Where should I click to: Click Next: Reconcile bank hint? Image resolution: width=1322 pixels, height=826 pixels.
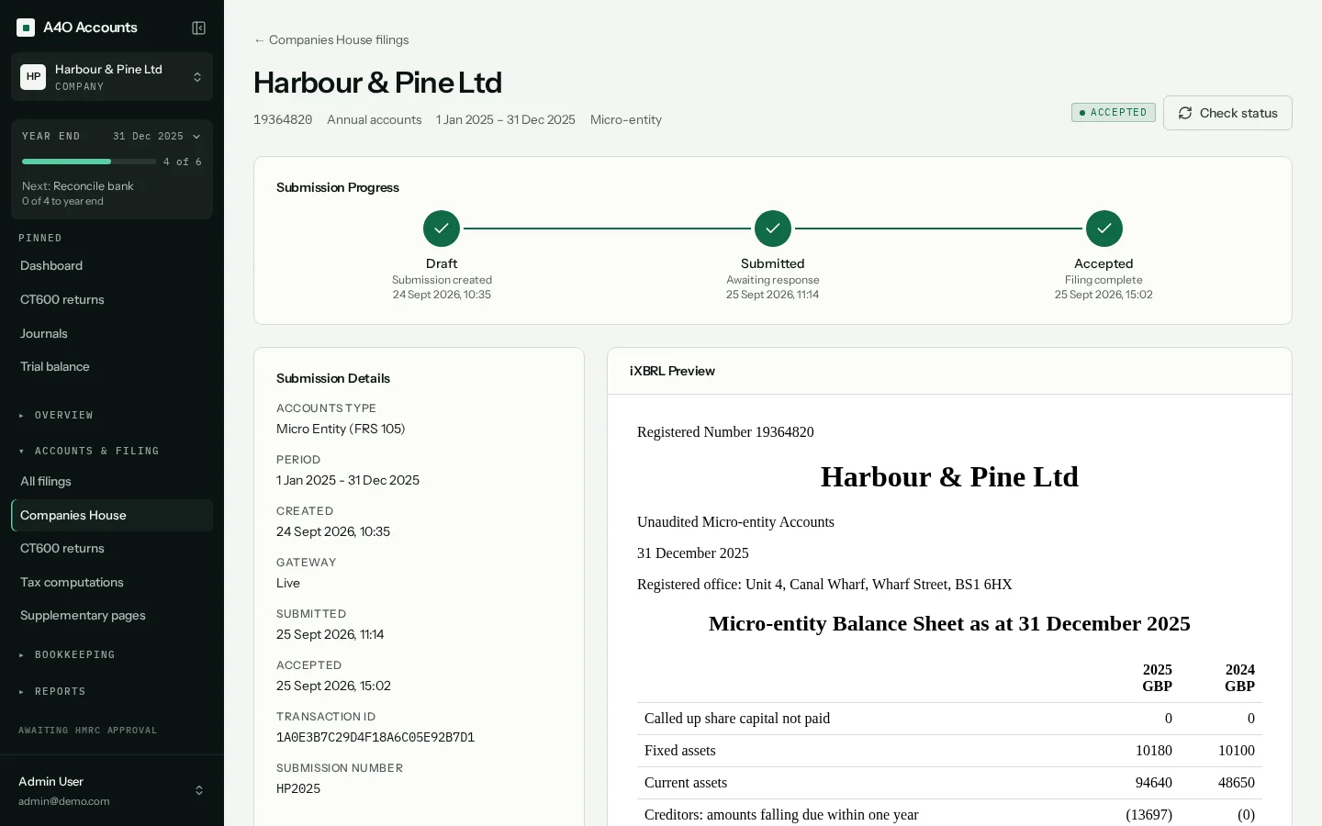point(78,186)
